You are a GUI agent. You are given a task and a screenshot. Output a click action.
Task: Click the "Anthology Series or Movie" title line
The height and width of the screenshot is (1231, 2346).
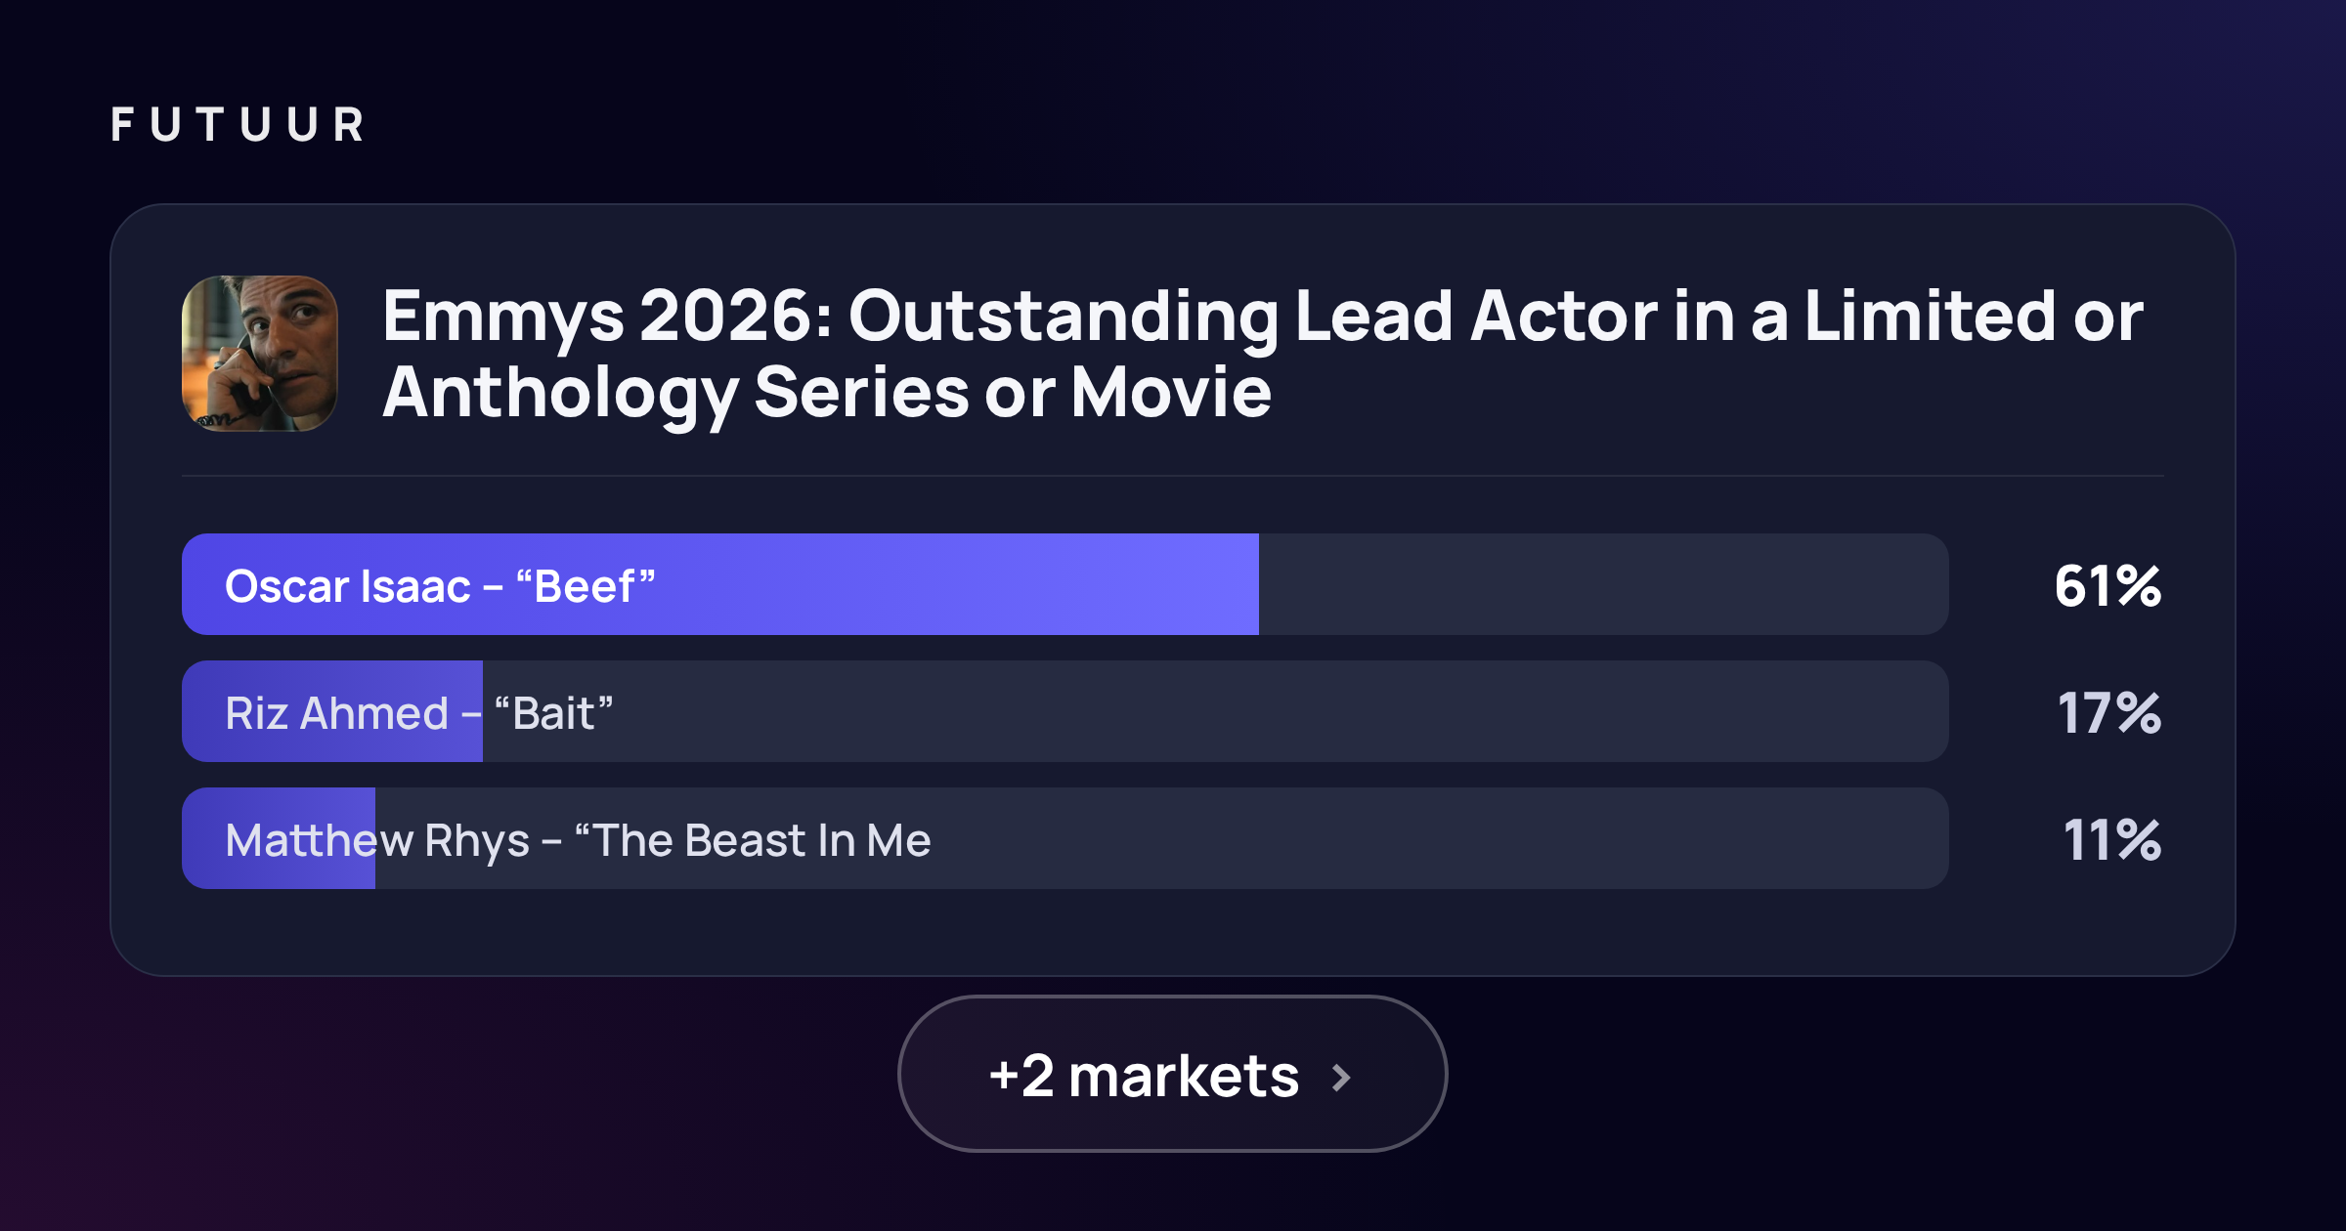(827, 394)
